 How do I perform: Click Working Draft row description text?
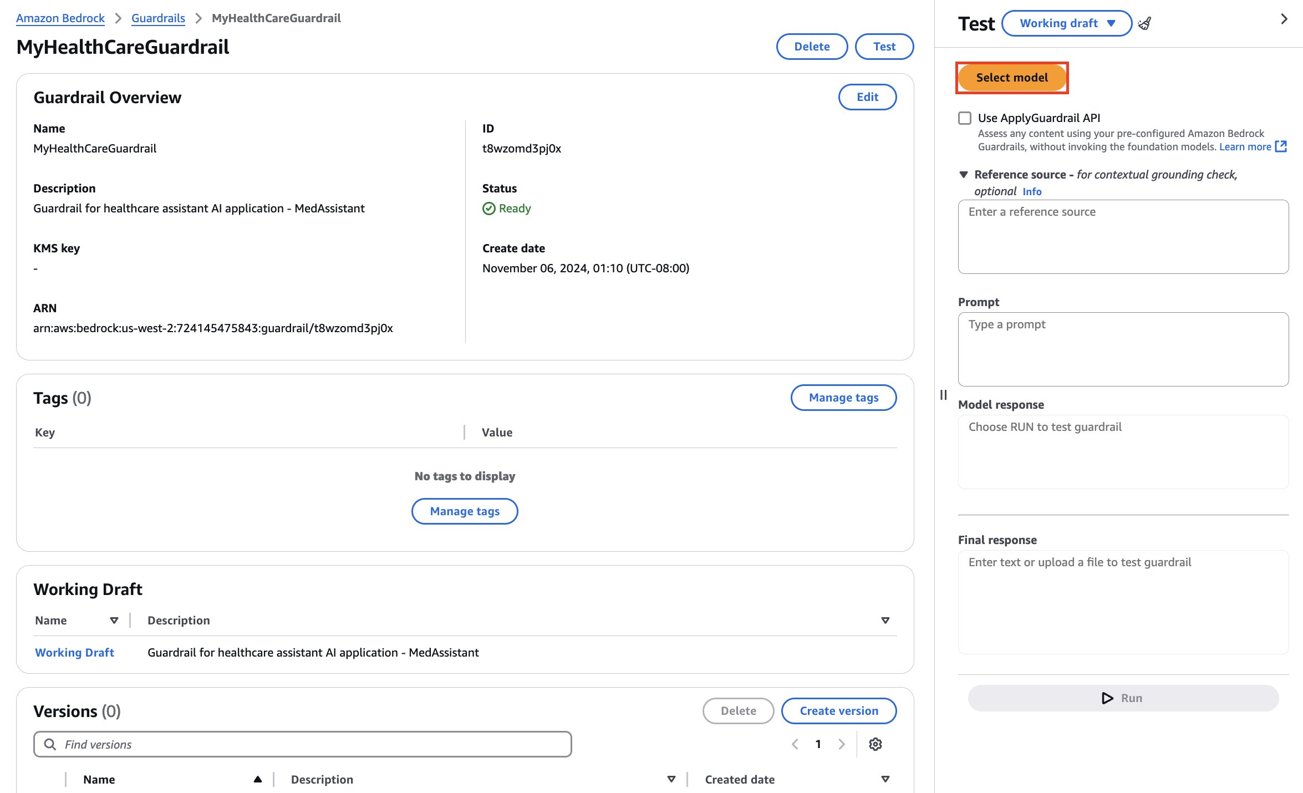[x=313, y=653]
